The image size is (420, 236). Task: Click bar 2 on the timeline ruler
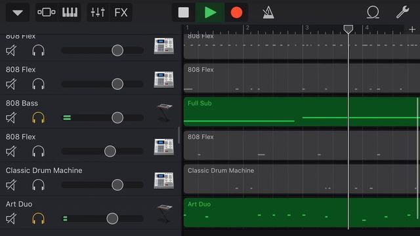tap(248, 28)
